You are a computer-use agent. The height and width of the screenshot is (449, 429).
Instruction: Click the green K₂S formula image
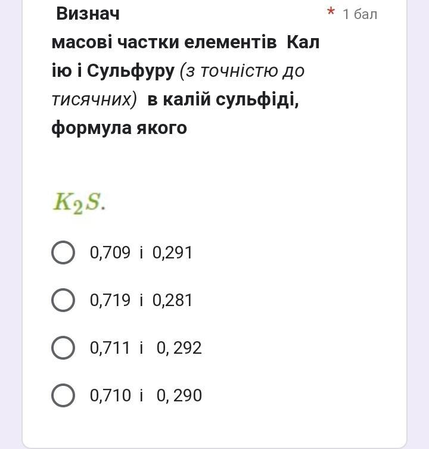(79, 202)
